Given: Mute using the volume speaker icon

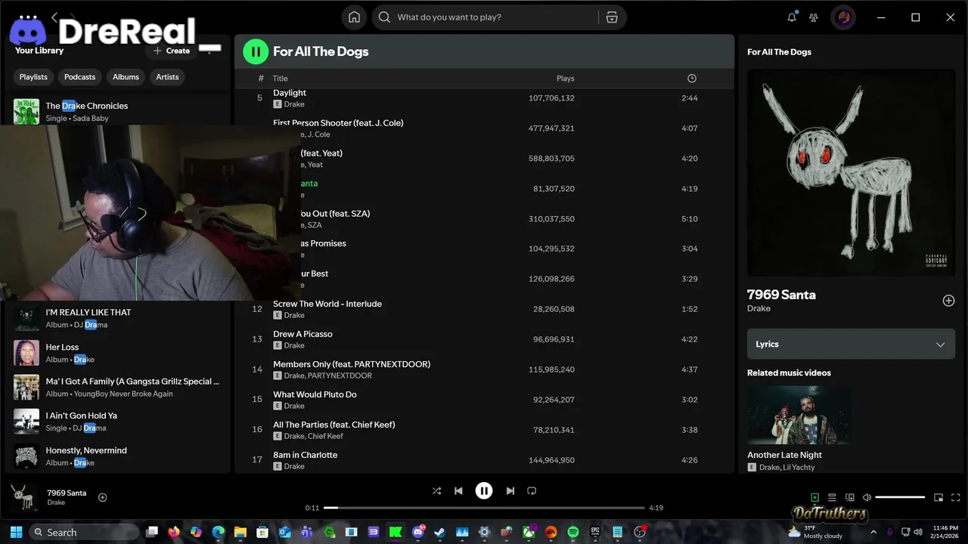Looking at the screenshot, I should tap(867, 497).
